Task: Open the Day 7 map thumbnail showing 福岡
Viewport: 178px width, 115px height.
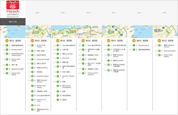Action: point(165,32)
